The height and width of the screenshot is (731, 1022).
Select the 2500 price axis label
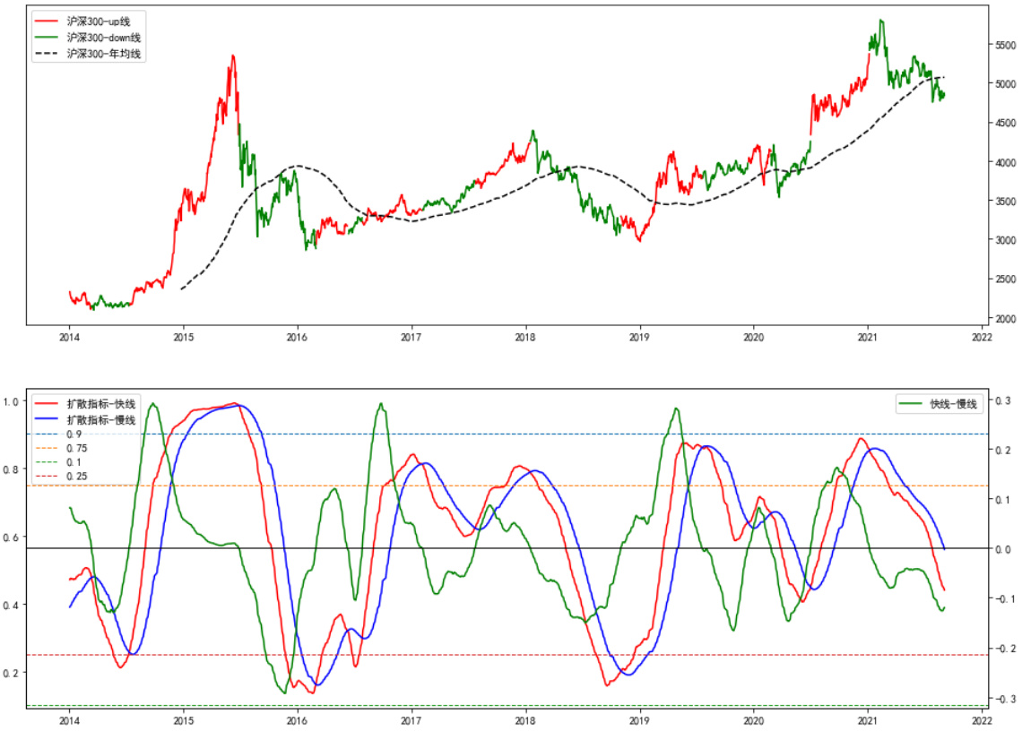click(1005, 279)
